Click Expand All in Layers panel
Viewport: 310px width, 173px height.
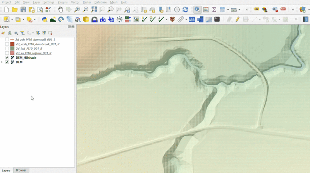click(x=39, y=33)
